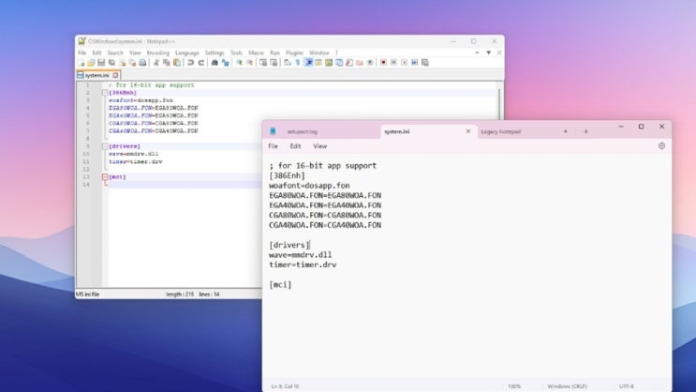Click the Redo arrow in Notepad++ toolbar

[201, 63]
